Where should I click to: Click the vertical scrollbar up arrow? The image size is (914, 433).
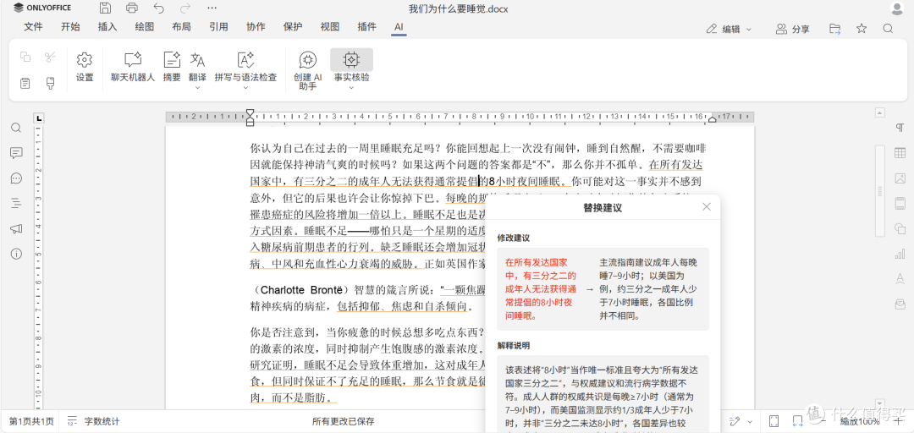pyautogui.click(x=880, y=112)
